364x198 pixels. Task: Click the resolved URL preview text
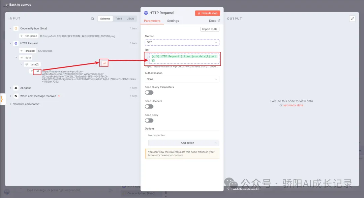[x=182, y=66]
